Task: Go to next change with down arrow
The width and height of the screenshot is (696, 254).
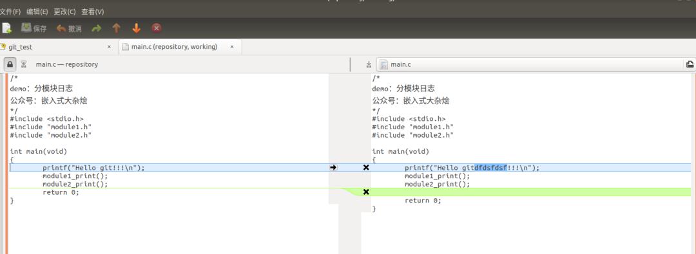Action: pos(136,28)
